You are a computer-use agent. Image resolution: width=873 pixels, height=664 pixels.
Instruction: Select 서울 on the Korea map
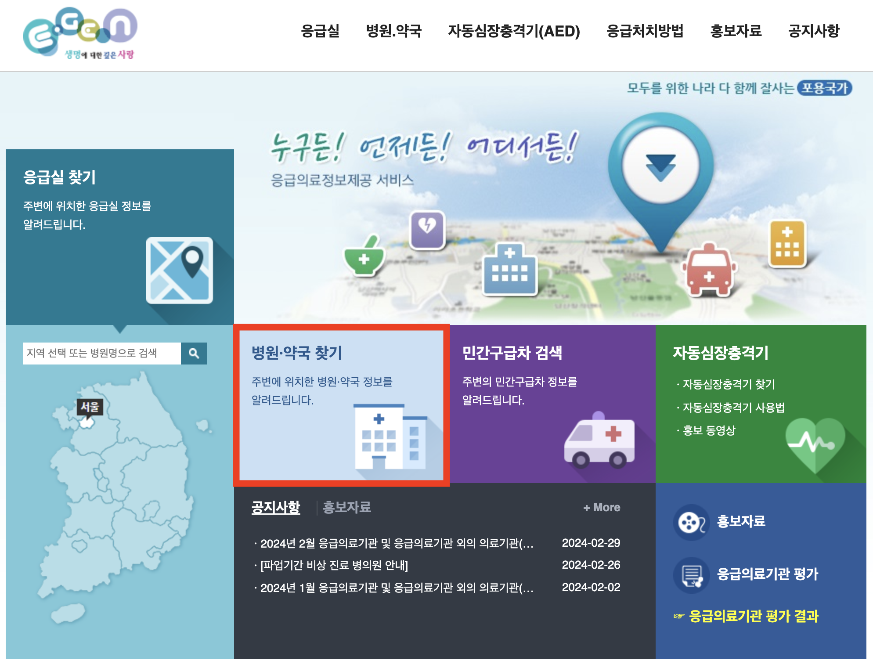point(87,422)
